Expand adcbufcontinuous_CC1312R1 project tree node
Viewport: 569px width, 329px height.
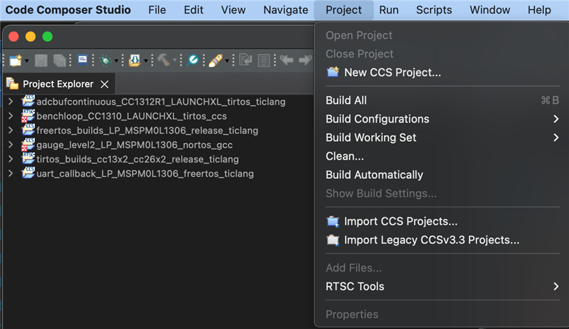[x=11, y=101]
